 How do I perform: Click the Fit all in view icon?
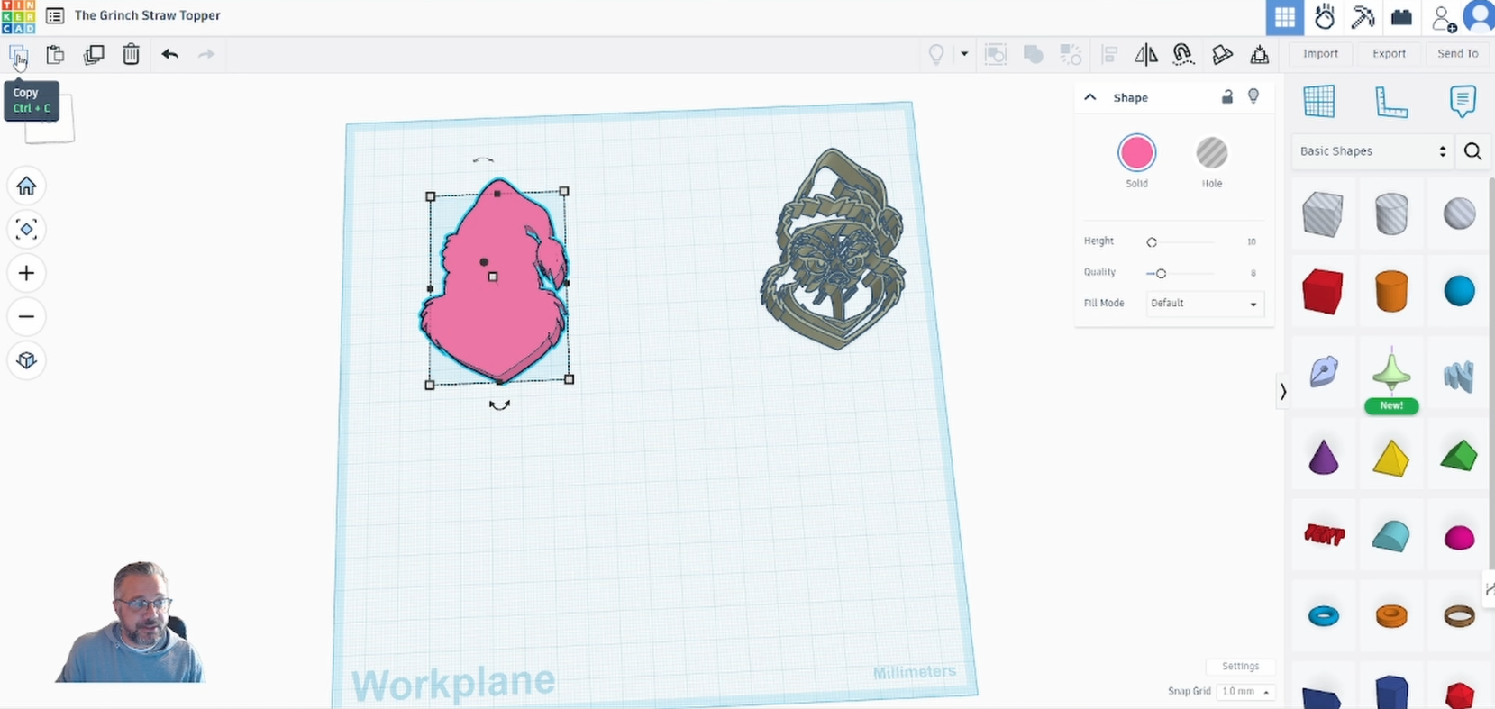point(26,229)
